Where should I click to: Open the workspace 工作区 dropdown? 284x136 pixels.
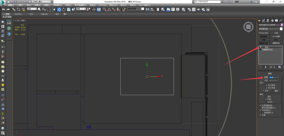pyautogui.click(x=41, y=2)
